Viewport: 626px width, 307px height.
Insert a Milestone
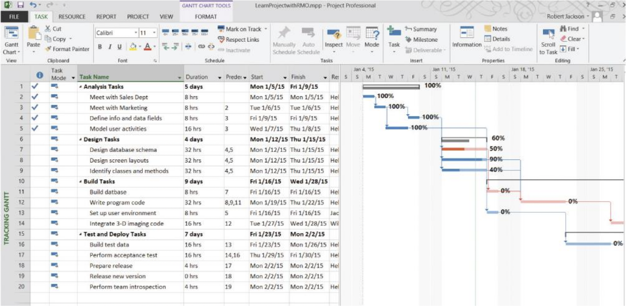pyautogui.click(x=421, y=39)
